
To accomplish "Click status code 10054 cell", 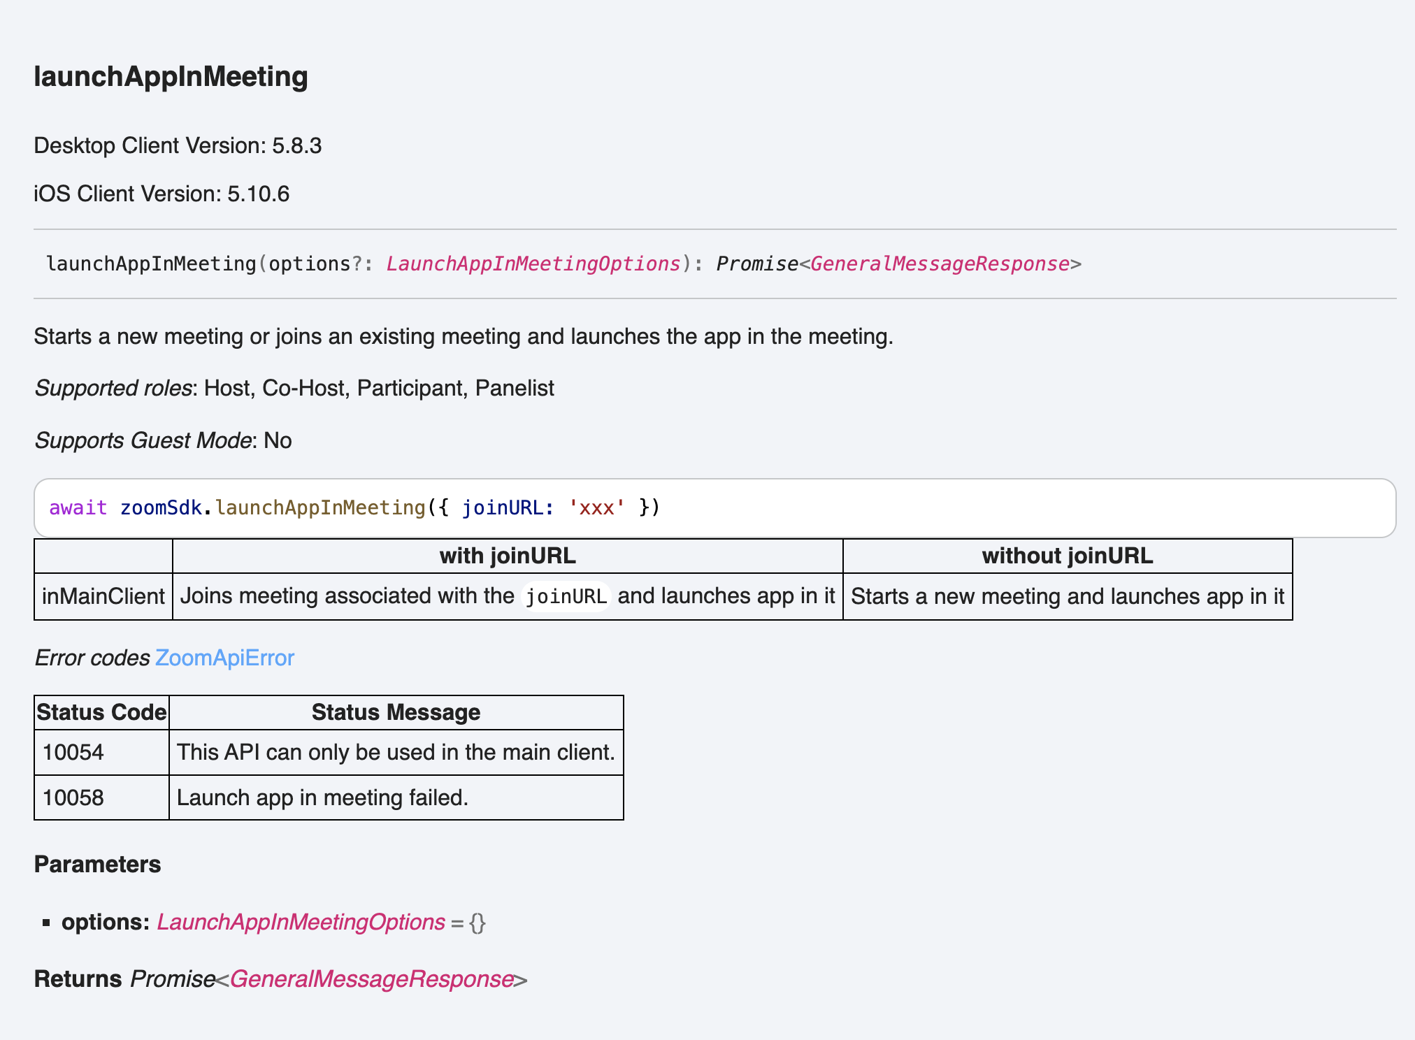I will click(x=73, y=753).
